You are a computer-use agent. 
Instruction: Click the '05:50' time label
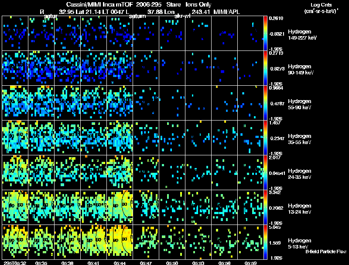click(x=172, y=263)
